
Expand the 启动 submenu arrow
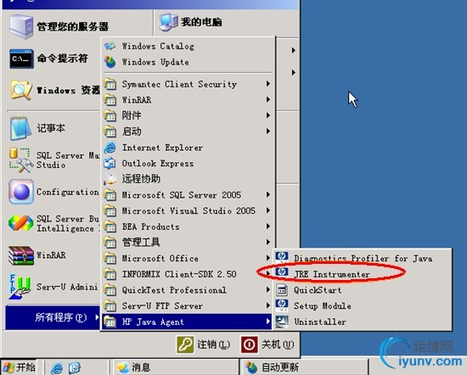[268, 131]
